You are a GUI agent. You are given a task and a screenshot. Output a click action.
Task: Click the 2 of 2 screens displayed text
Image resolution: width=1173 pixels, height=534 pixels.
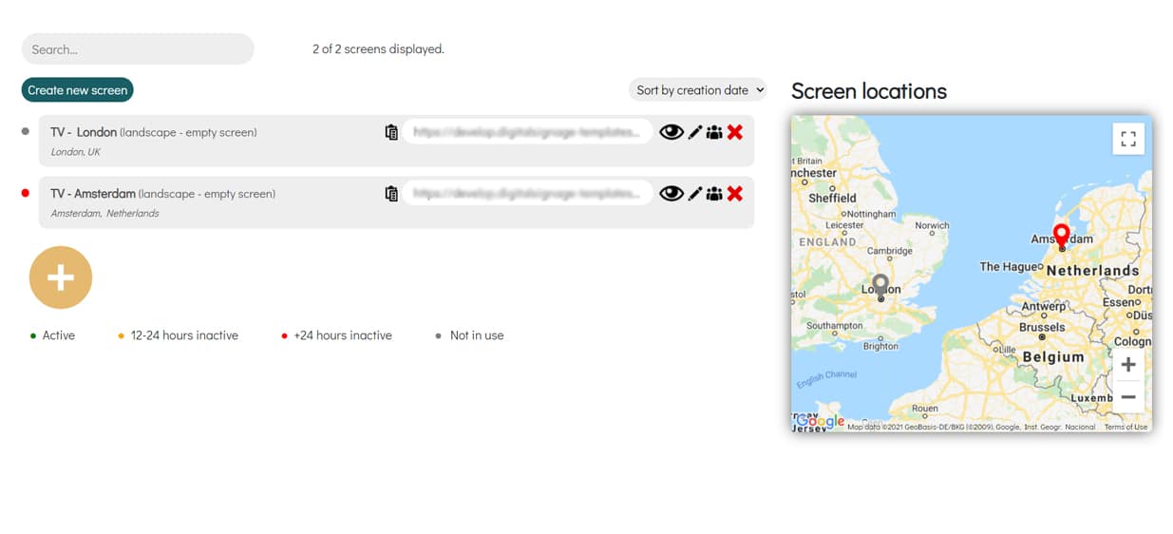click(x=378, y=49)
